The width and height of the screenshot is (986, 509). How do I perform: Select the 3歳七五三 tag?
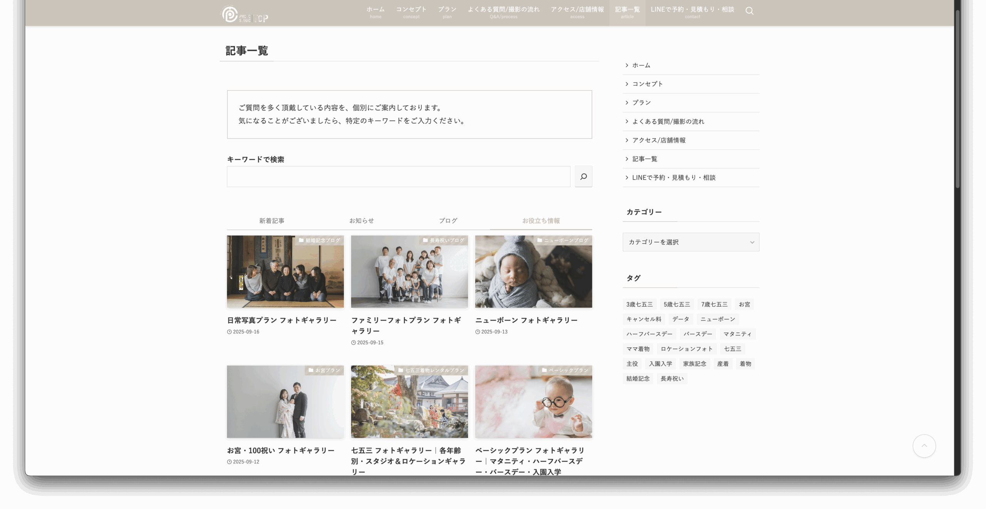coord(639,304)
